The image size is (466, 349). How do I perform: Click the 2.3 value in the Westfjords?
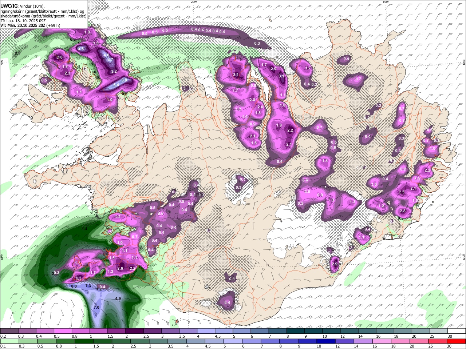click(67, 73)
